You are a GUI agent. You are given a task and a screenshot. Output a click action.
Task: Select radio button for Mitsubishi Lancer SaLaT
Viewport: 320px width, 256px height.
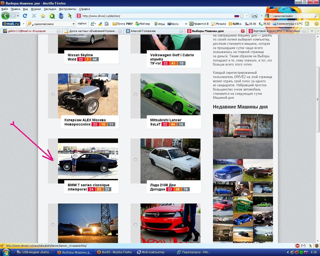click(x=135, y=94)
